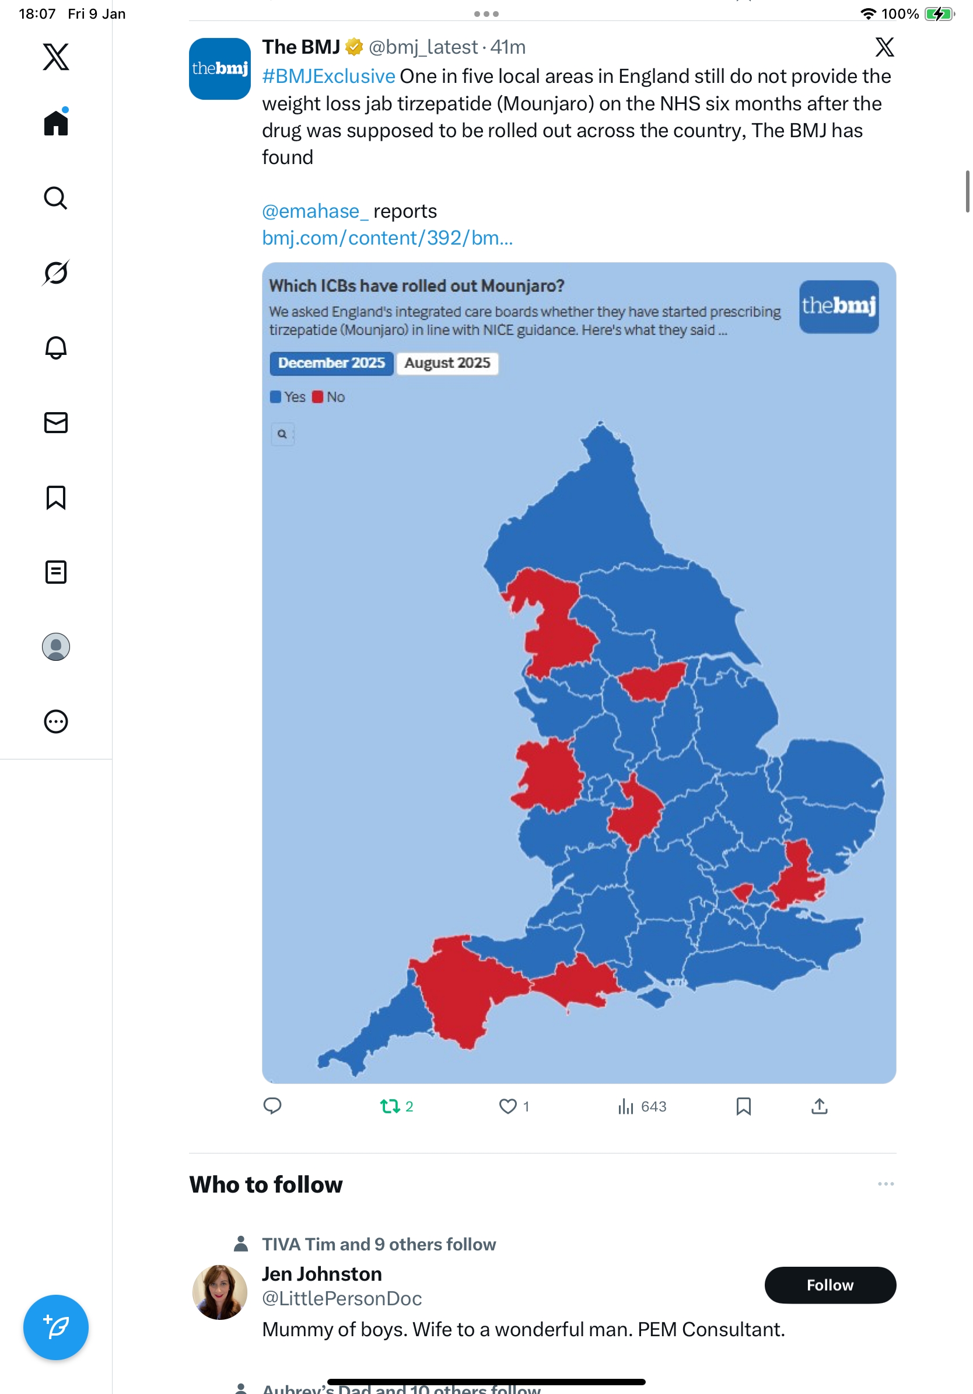This screenshot has height=1394, width=973.
Task: Click the red No legend swatch
Action: [x=318, y=397]
